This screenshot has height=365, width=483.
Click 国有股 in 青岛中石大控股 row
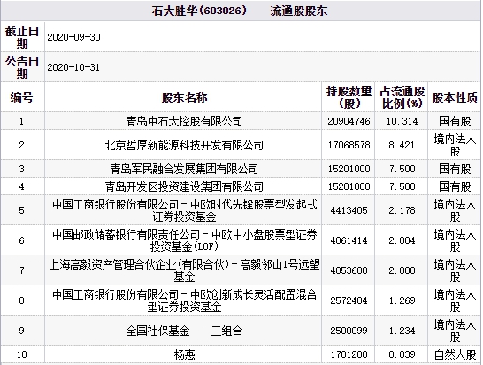click(455, 121)
